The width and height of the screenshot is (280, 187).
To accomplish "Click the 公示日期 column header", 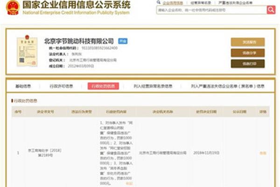I will click(239, 112).
